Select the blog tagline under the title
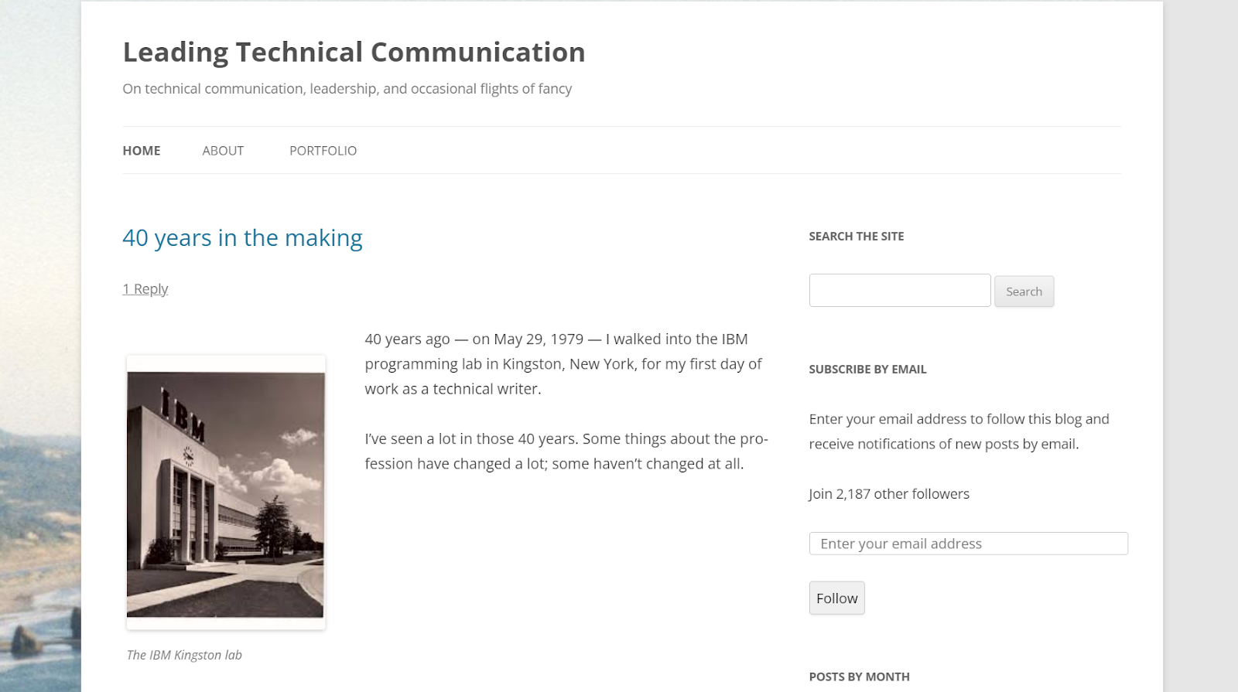The height and width of the screenshot is (692, 1238). pos(347,89)
